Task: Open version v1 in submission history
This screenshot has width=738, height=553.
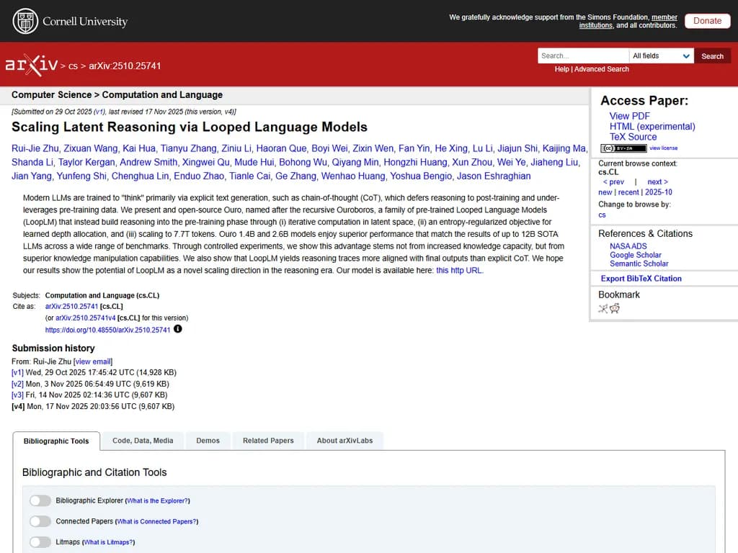Action: pyautogui.click(x=17, y=373)
